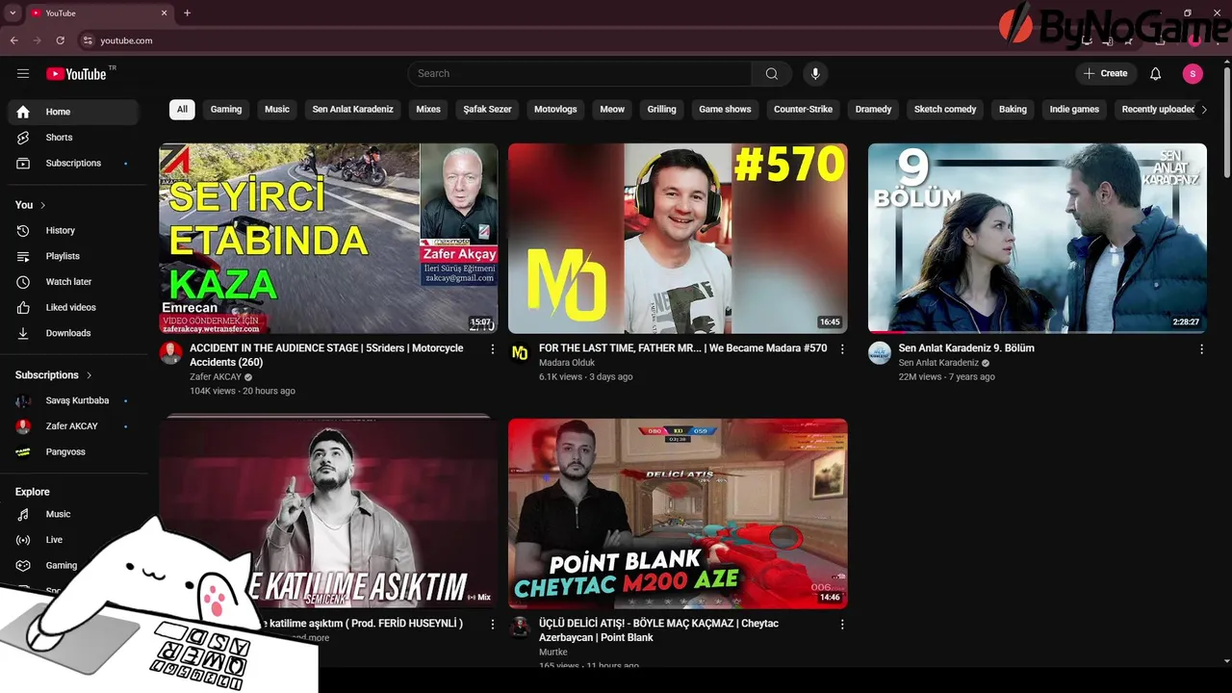Image resolution: width=1232 pixels, height=693 pixels.
Task: Open Murtke channel name link
Action: (x=554, y=652)
